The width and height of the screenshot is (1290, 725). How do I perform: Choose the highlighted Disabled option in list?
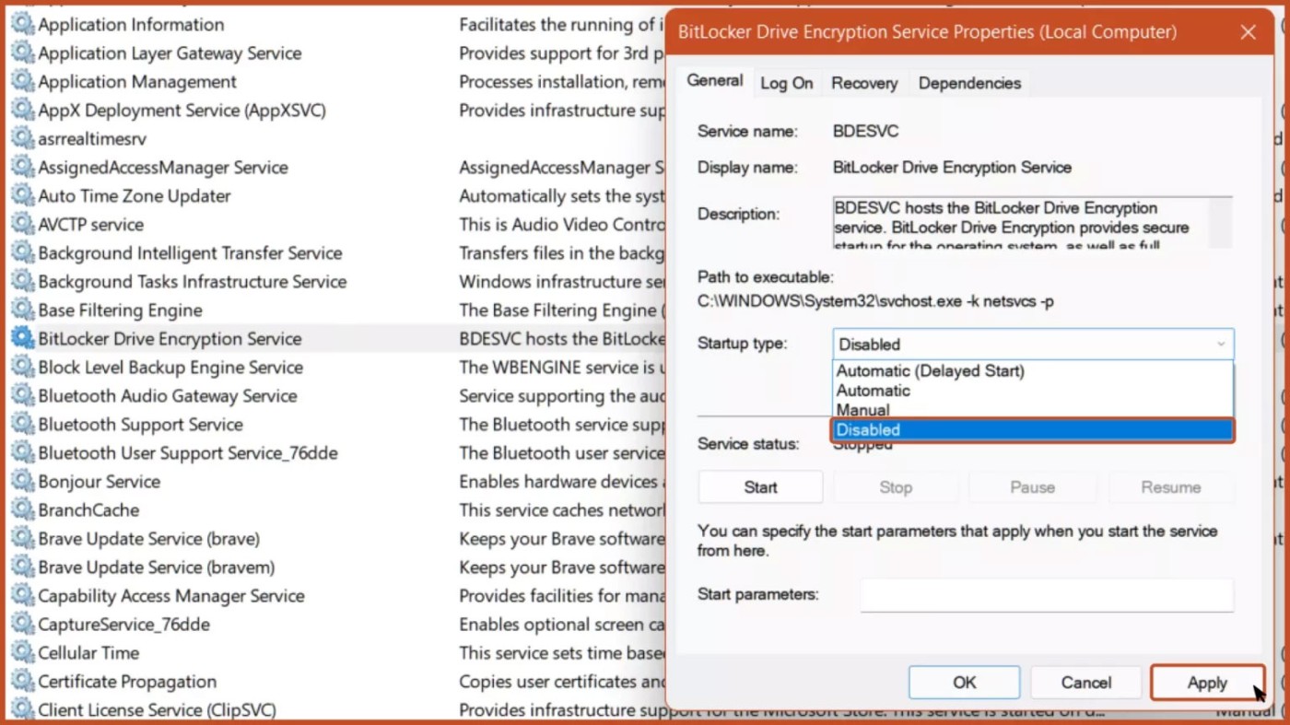pos(1032,429)
